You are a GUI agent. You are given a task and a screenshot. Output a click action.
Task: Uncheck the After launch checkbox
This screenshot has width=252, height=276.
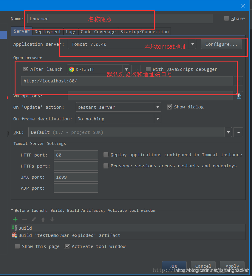point(26,69)
